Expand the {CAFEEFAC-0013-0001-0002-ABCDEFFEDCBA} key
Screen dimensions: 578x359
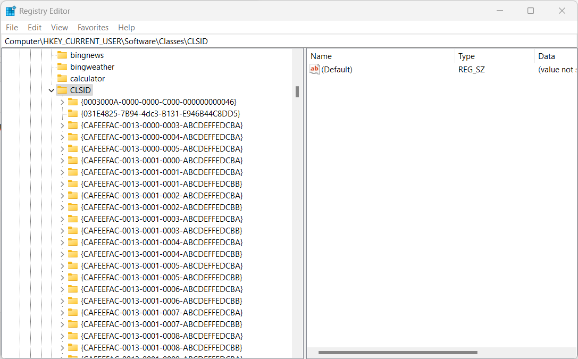pos(62,196)
